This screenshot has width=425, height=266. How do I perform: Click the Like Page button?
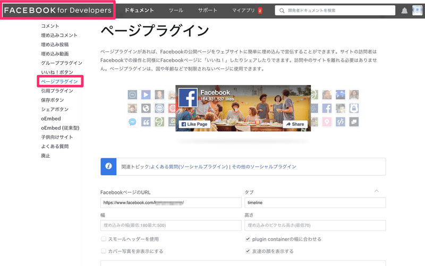click(194, 124)
